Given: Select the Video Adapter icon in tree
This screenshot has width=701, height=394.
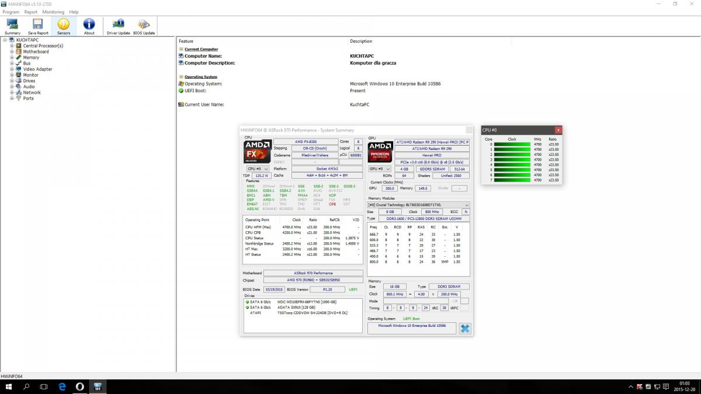Looking at the screenshot, I should pyautogui.click(x=18, y=69).
